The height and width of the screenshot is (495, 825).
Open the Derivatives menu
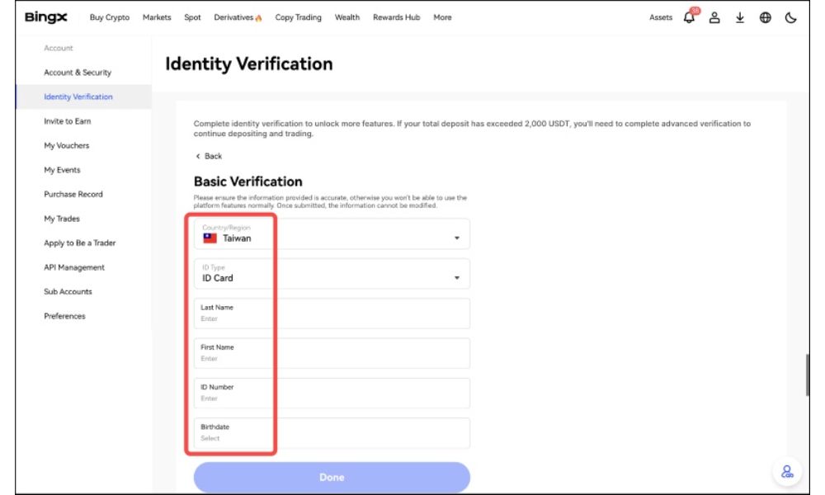click(x=238, y=18)
